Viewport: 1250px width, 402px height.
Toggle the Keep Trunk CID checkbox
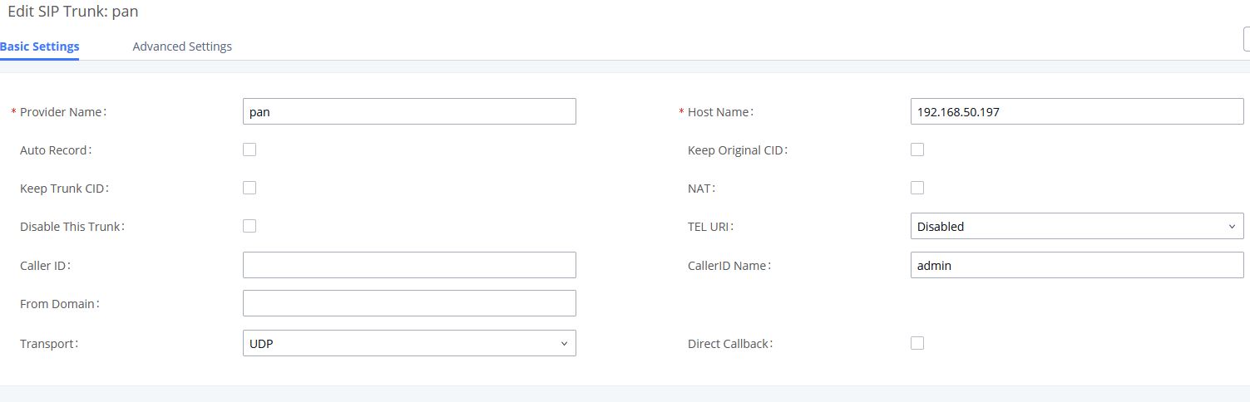[x=250, y=188]
